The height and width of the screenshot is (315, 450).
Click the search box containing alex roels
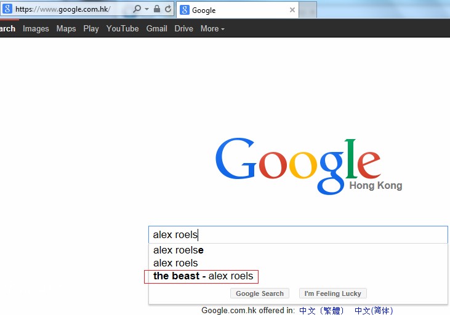[x=298, y=234]
